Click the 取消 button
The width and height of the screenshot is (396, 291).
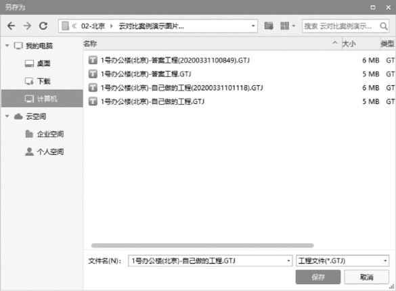click(x=366, y=277)
